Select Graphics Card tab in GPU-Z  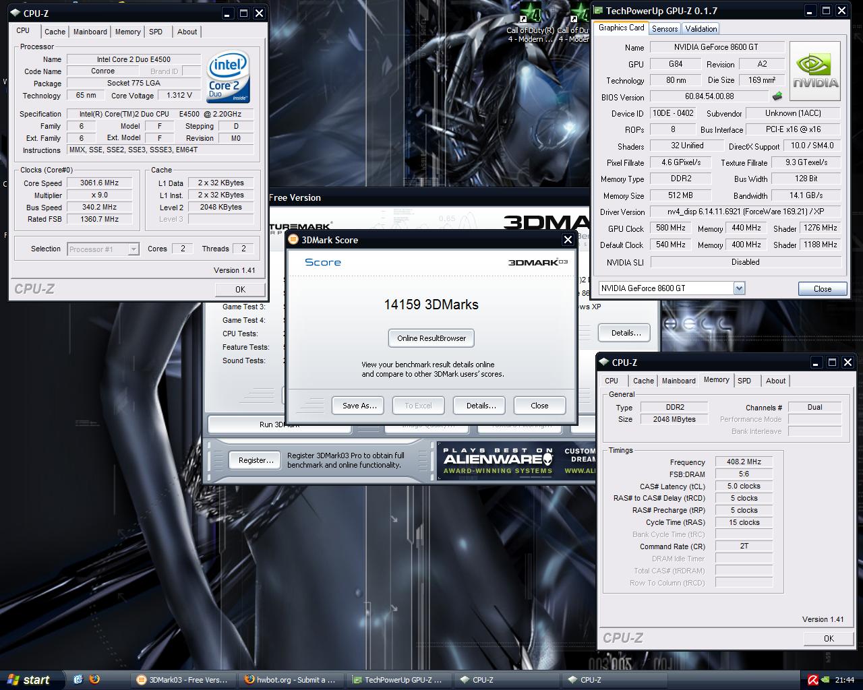621,28
